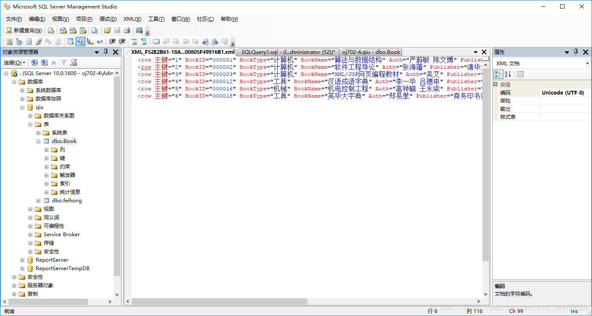Open standard toolbar options dropdown

pyautogui.click(x=147, y=31)
